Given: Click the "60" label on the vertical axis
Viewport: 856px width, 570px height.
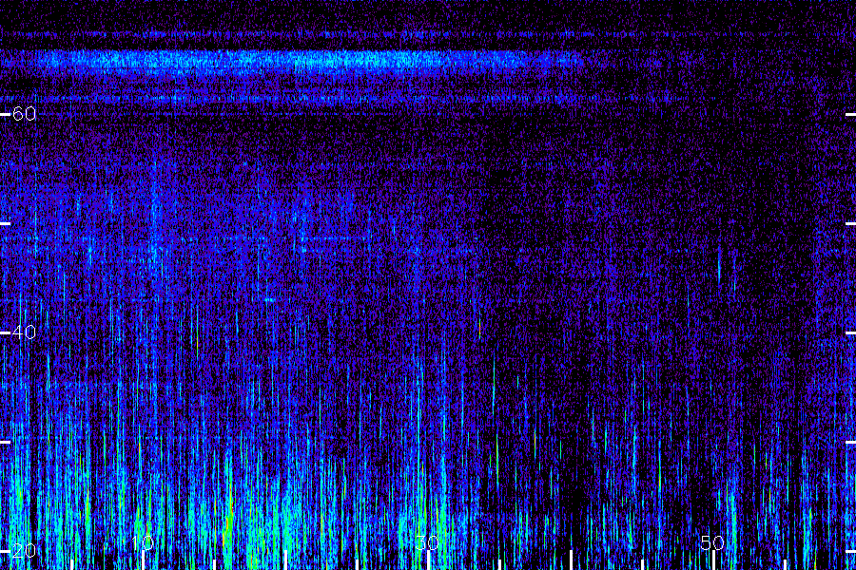Looking at the screenshot, I should click(x=24, y=114).
